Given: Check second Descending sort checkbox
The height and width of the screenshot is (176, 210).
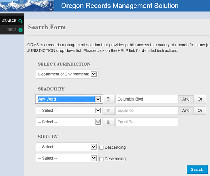Looking at the screenshot, I should click(101, 159).
